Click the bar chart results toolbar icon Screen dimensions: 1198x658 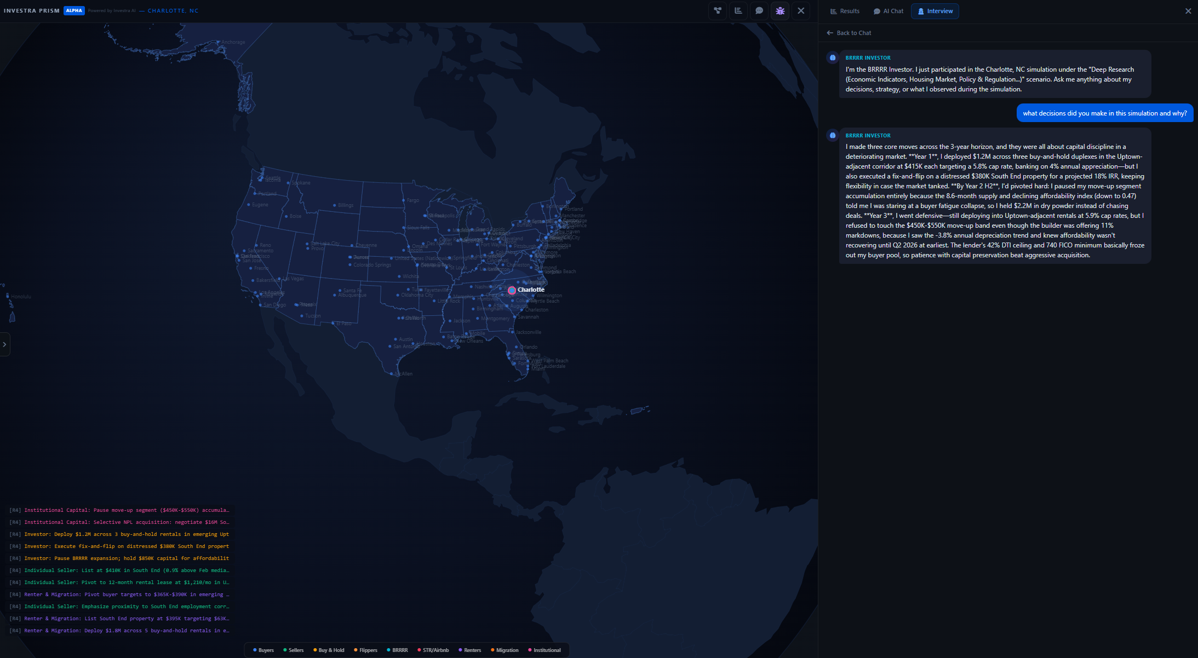coord(738,11)
